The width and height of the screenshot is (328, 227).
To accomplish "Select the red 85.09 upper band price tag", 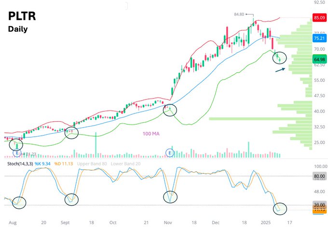I will (x=319, y=18).
